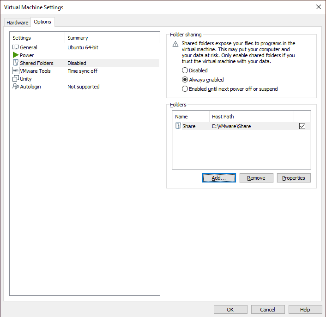
Task: Select the Power settings row
Action: 85,55
